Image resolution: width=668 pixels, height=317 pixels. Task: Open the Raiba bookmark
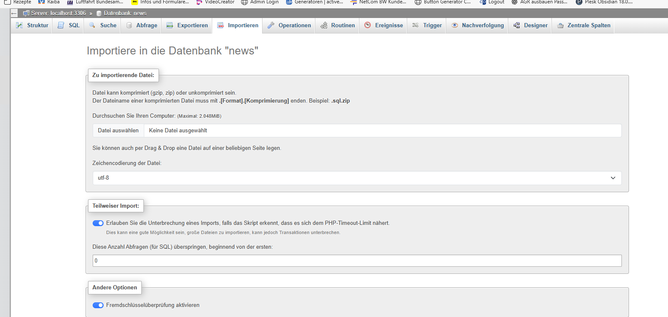tap(49, 2)
